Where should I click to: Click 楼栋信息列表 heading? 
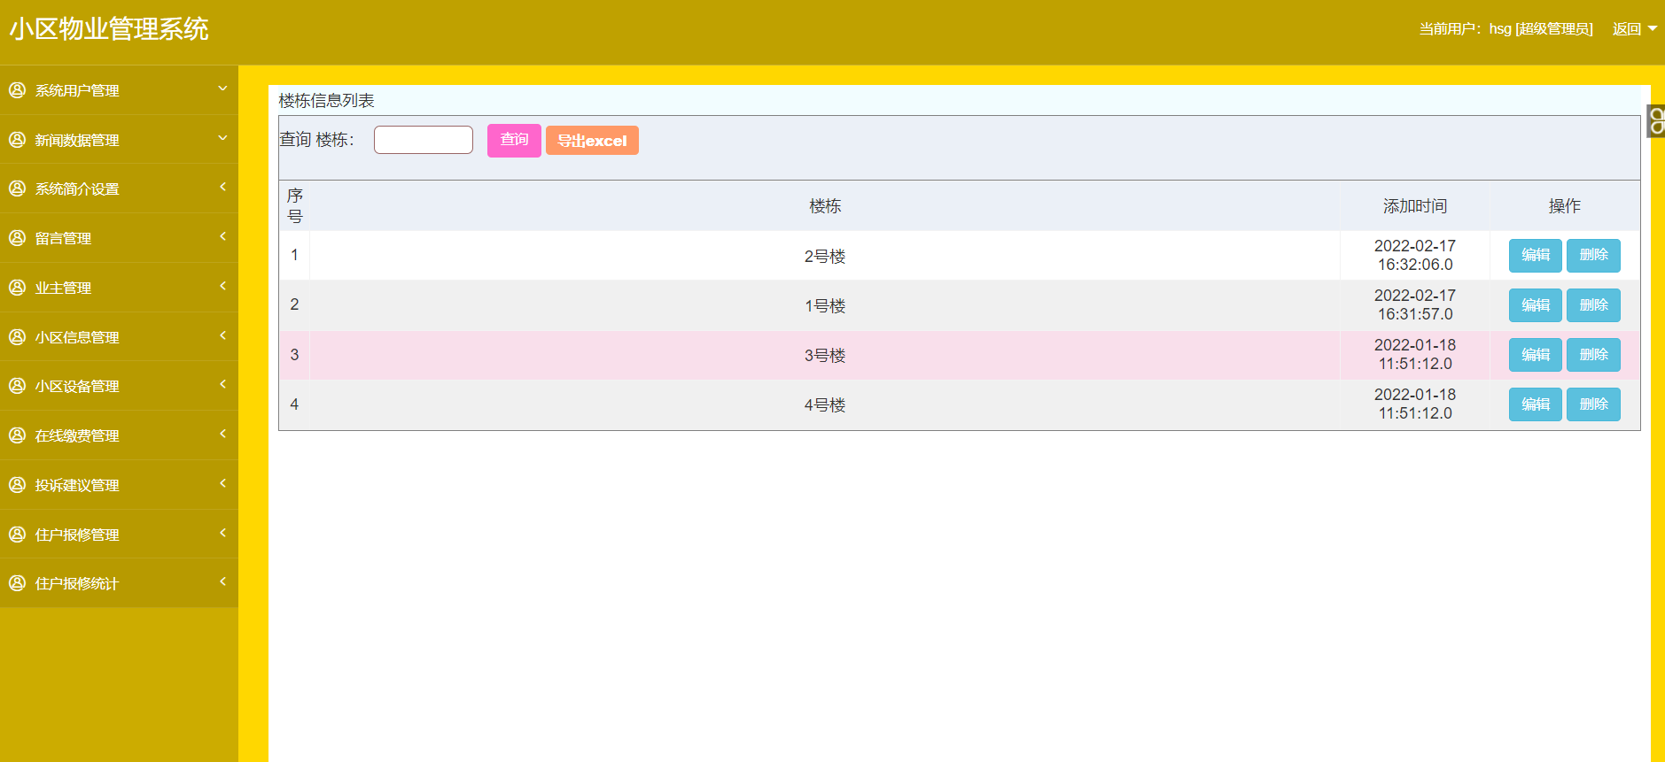pyautogui.click(x=327, y=101)
